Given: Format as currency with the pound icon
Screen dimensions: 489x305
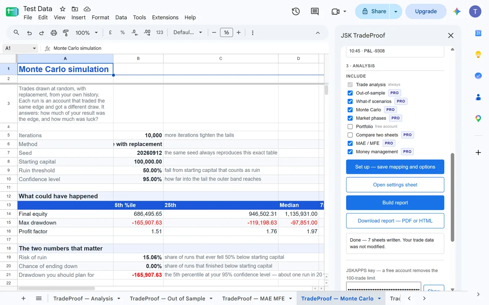Looking at the screenshot, I should tap(110, 33).
